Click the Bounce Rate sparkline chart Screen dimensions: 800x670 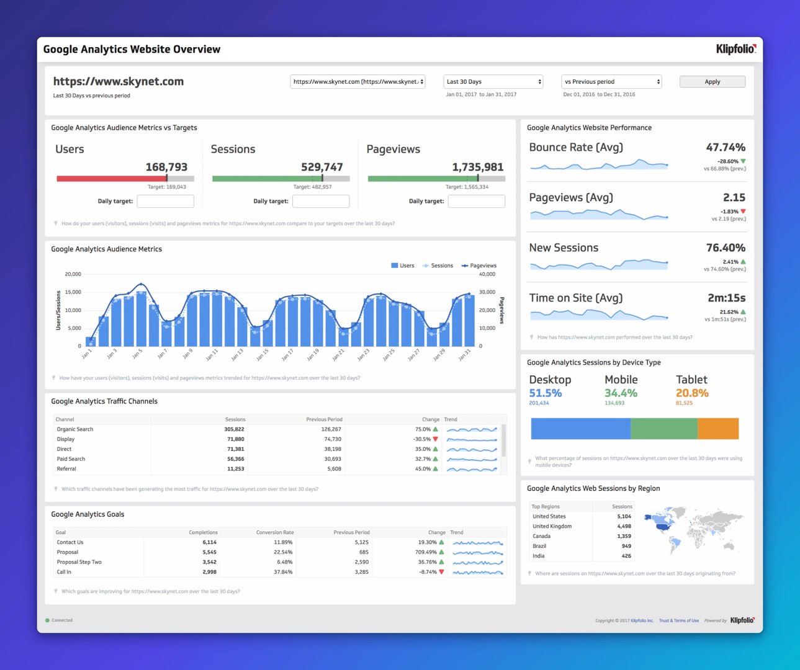pos(599,164)
